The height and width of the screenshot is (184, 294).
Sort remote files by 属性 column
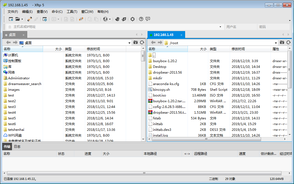point(279,49)
